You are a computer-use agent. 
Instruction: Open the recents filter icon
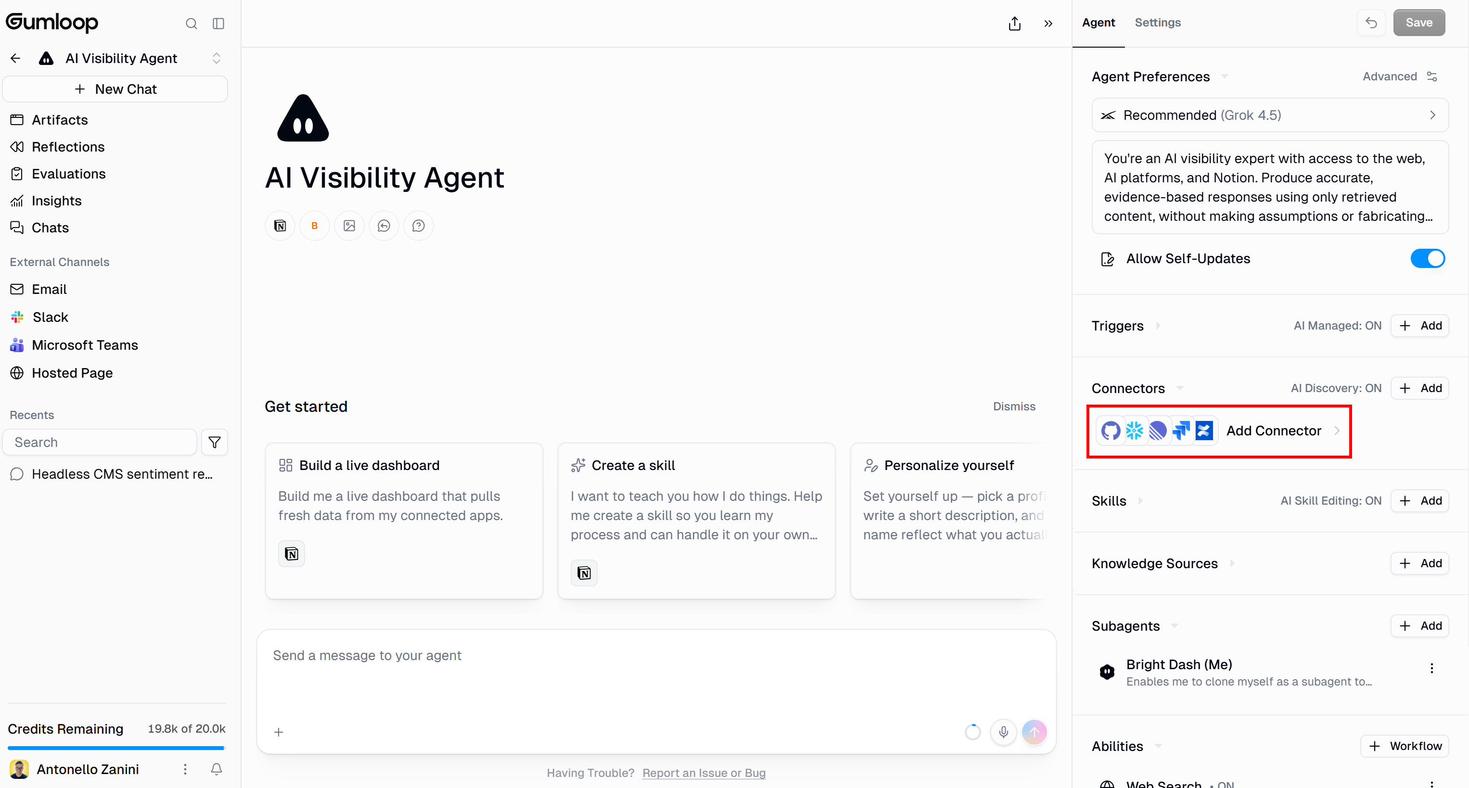pos(215,442)
